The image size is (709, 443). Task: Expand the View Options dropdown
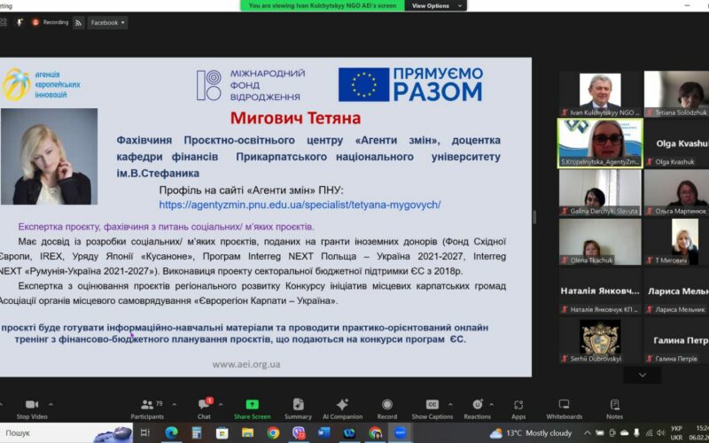point(435,5)
